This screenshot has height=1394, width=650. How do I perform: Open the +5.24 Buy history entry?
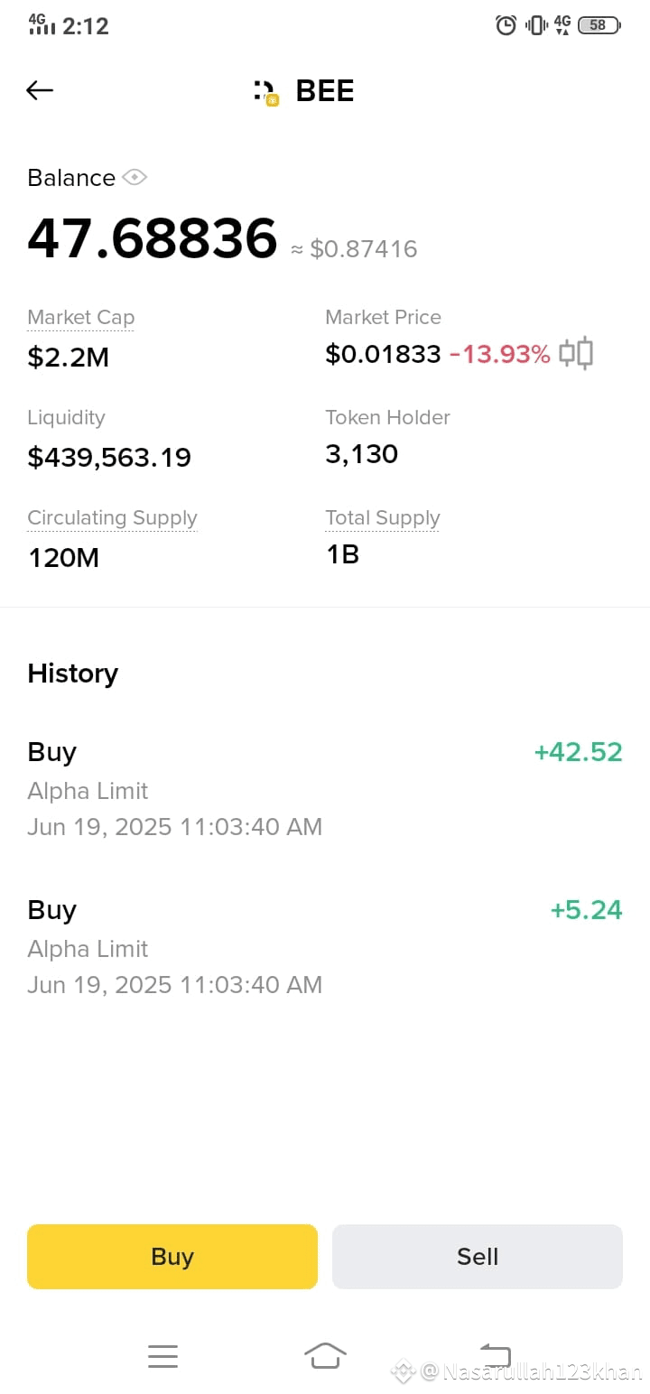pos(325,946)
